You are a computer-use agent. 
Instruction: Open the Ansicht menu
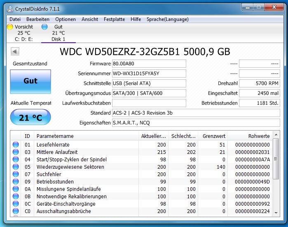click(x=90, y=19)
